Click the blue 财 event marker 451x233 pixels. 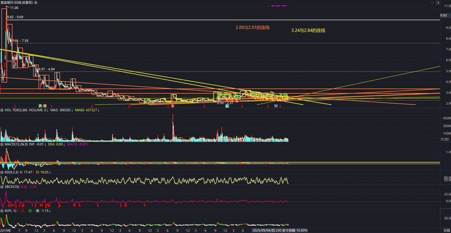point(276,106)
